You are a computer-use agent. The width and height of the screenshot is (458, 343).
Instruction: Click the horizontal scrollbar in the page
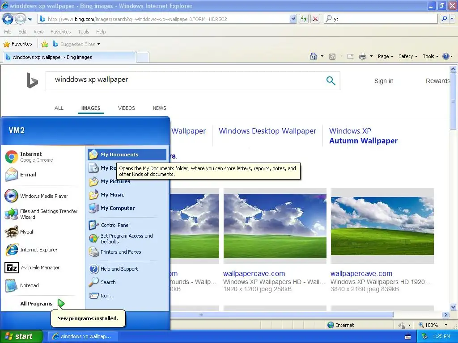click(x=281, y=315)
